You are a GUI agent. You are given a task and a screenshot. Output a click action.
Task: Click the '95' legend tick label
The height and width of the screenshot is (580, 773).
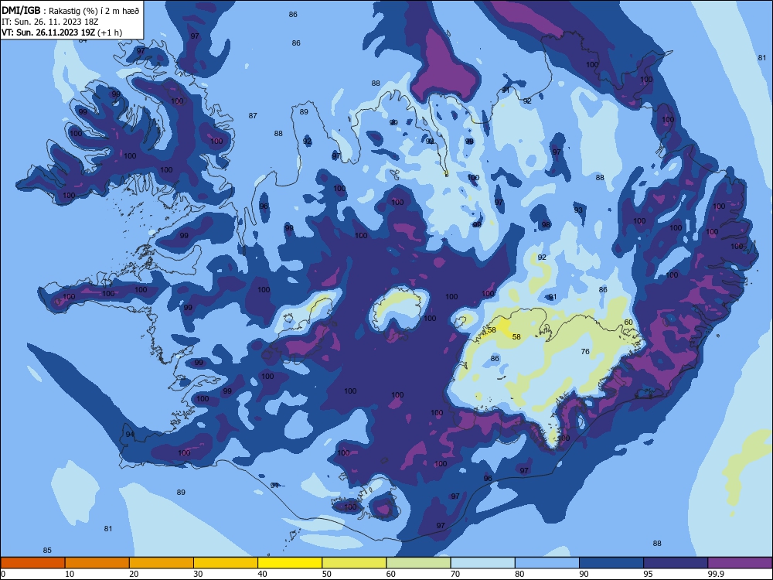648,574
